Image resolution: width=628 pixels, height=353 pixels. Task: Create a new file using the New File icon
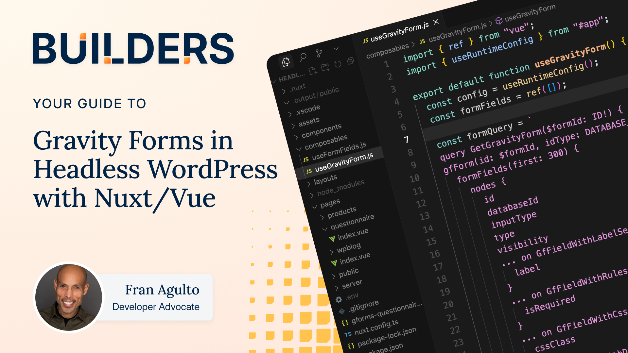point(313,71)
